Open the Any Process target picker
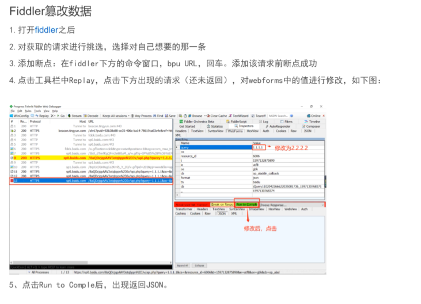Viewport: 421px width, 304px height. (x=141, y=116)
